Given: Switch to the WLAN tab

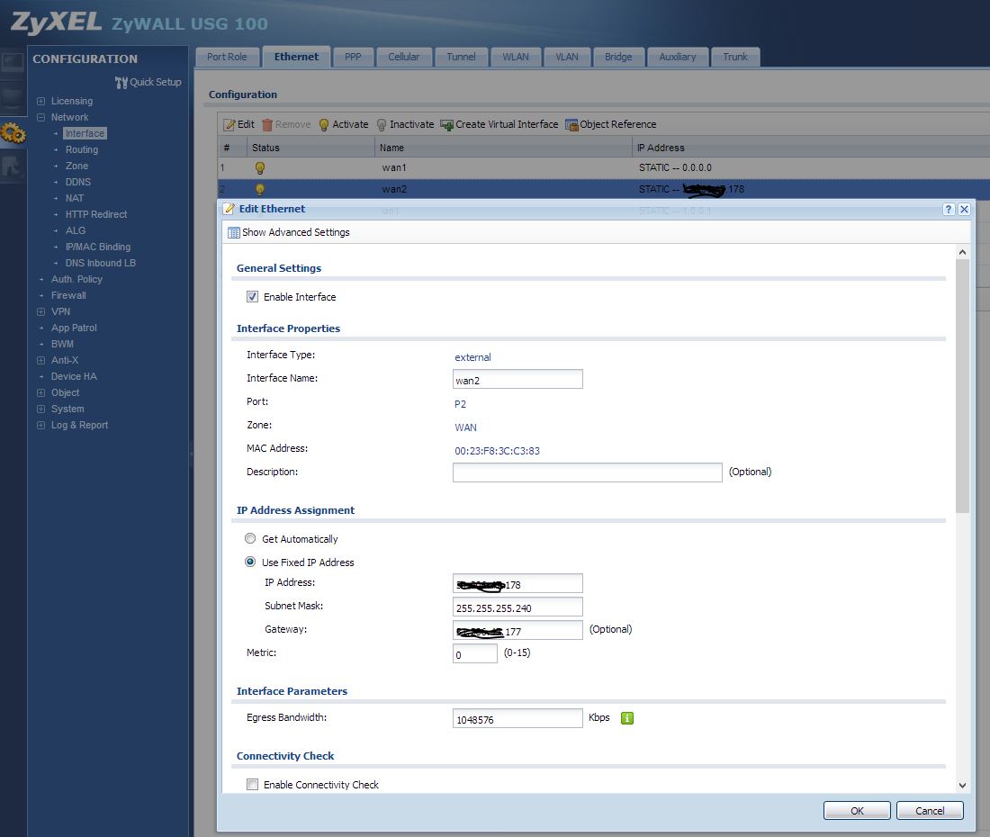Looking at the screenshot, I should (x=515, y=57).
